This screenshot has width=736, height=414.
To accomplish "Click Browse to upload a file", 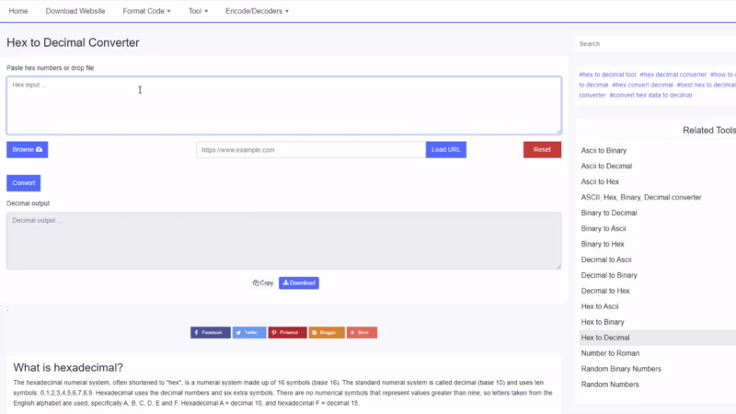I will pos(27,149).
